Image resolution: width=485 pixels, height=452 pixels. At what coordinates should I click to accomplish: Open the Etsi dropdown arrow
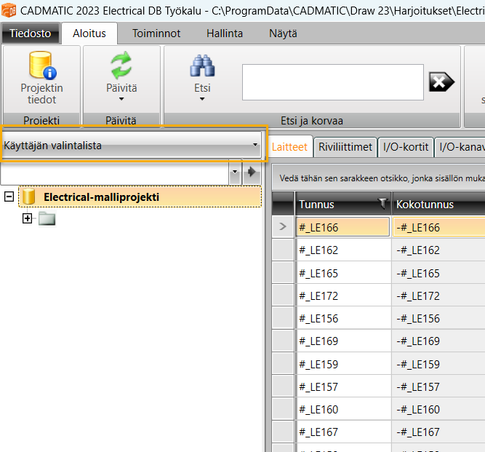(202, 99)
